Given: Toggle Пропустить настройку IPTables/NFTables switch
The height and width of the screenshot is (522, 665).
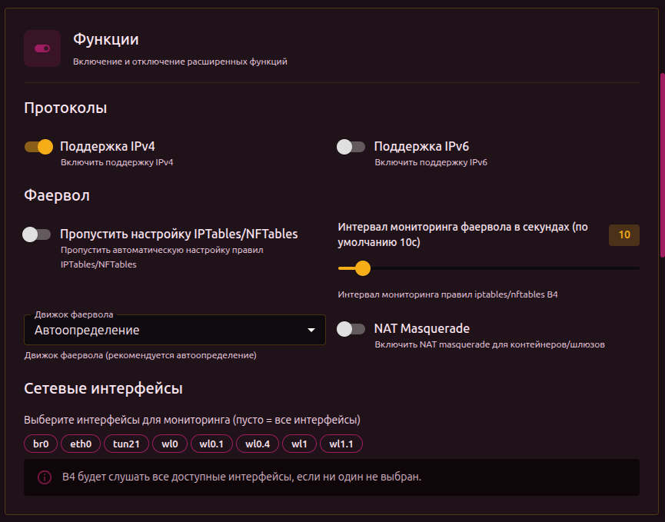Looking at the screenshot, I should pyautogui.click(x=37, y=234).
